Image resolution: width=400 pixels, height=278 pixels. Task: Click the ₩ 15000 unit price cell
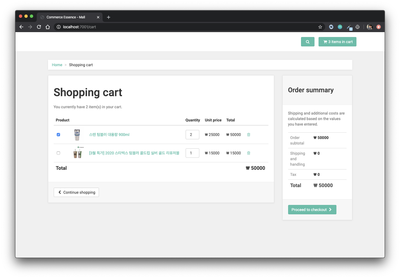tap(212, 153)
